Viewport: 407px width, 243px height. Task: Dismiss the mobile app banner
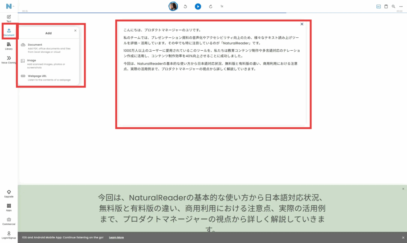click(403, 237)
